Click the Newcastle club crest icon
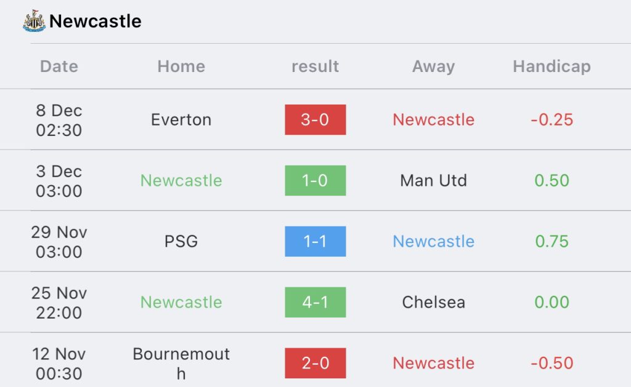Screen dimensions: 631x387 tap(35, 21)
